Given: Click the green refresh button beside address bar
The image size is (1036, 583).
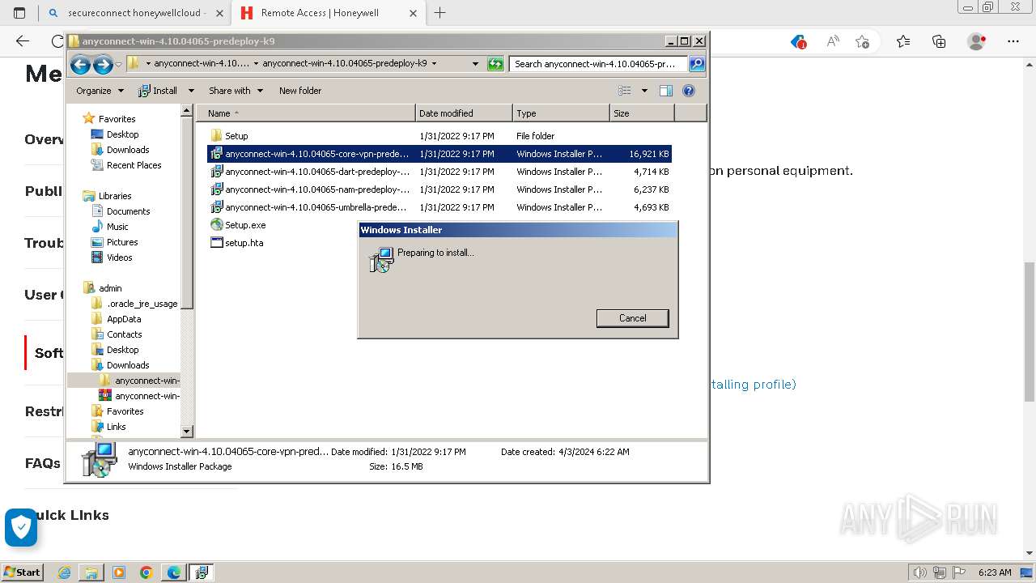Looking at the screenshot, I should tap(495, 64).
